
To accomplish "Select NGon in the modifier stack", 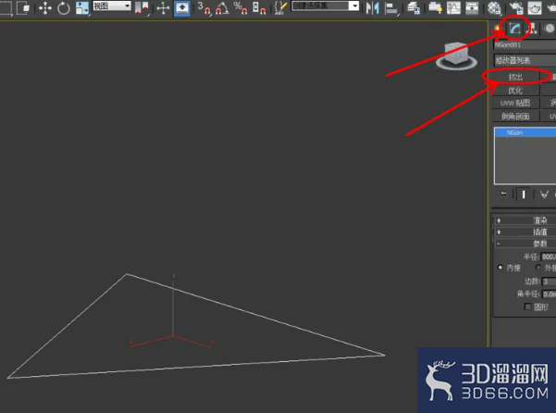I will point(525,132).
